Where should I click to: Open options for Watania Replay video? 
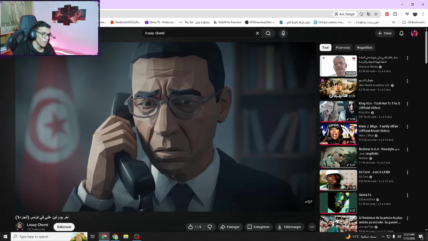pos(407,58)
